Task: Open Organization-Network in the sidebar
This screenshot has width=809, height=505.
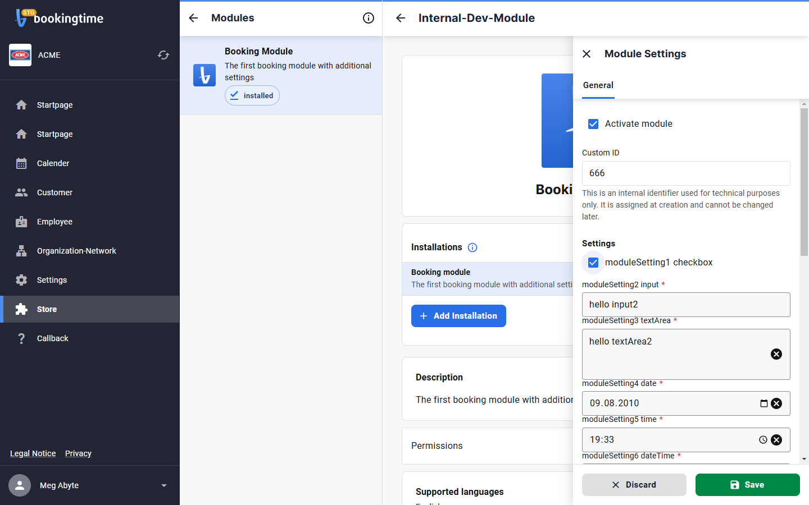Action: pos(90,251)
